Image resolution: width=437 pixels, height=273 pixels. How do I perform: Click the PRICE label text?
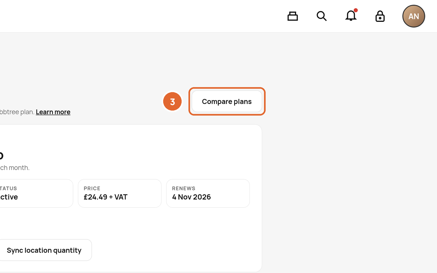tap(92, 188)
